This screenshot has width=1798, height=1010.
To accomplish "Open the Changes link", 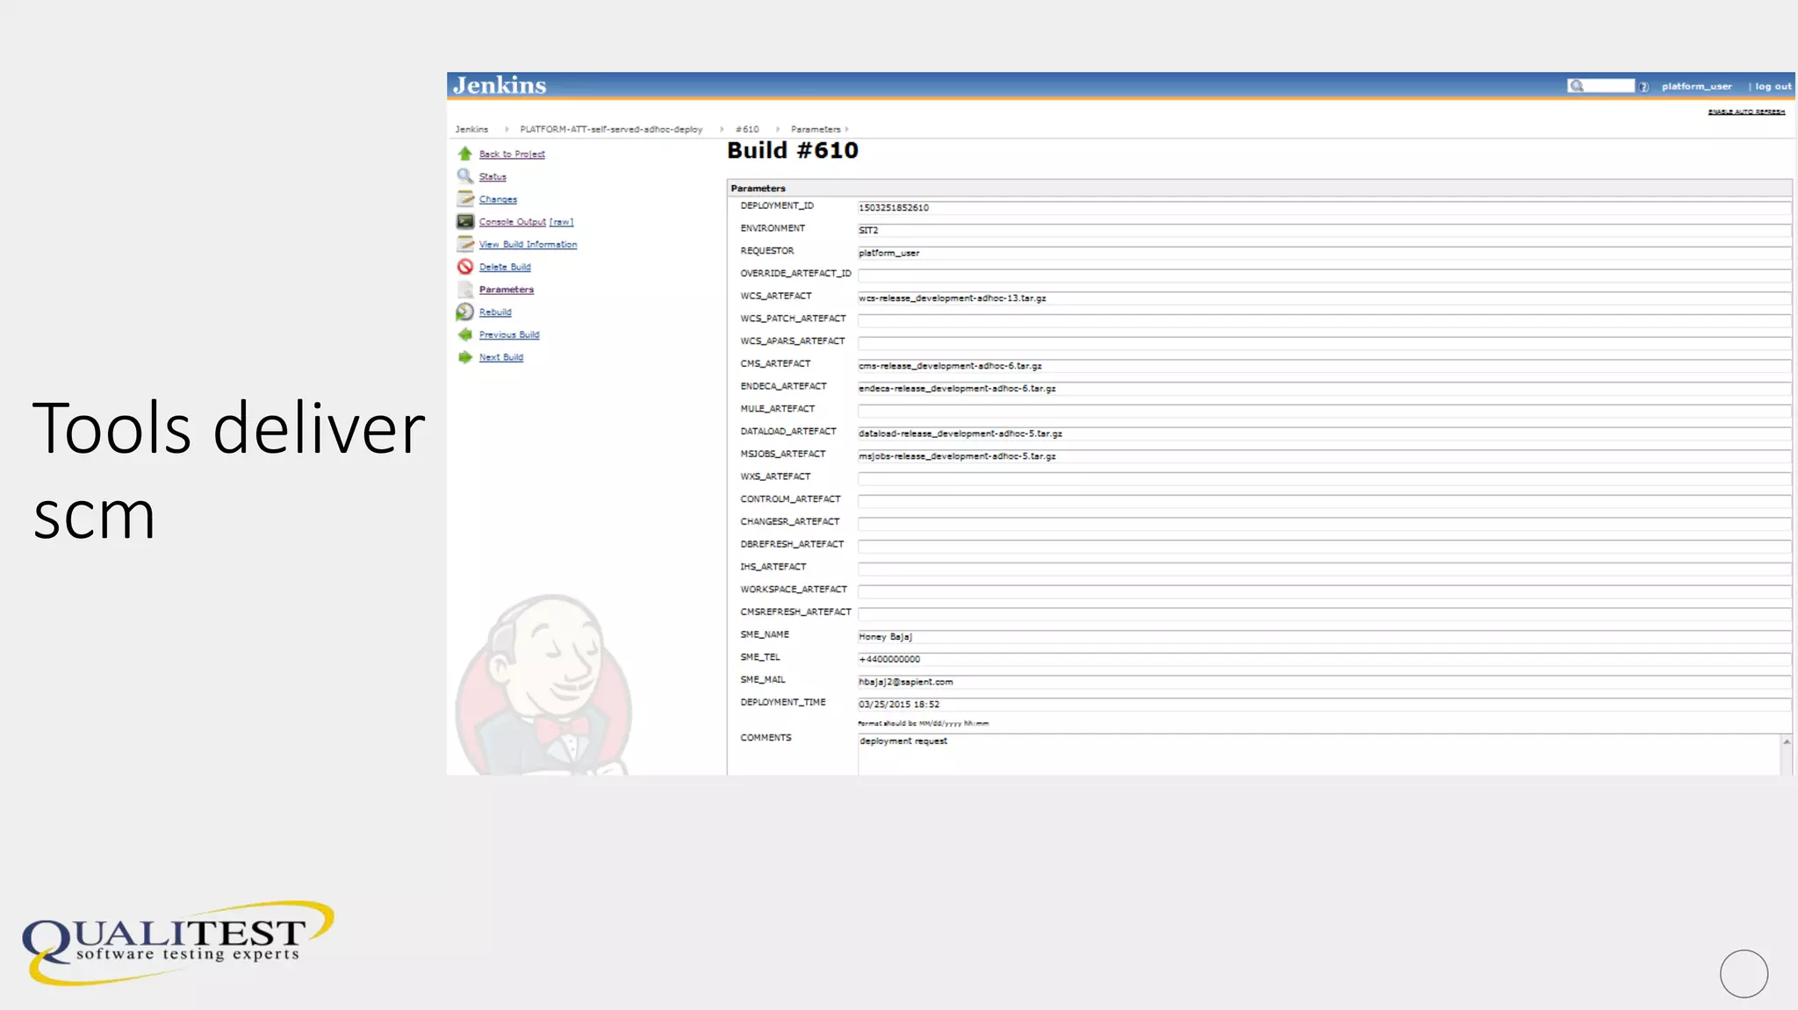I will (x=498, y=200).
